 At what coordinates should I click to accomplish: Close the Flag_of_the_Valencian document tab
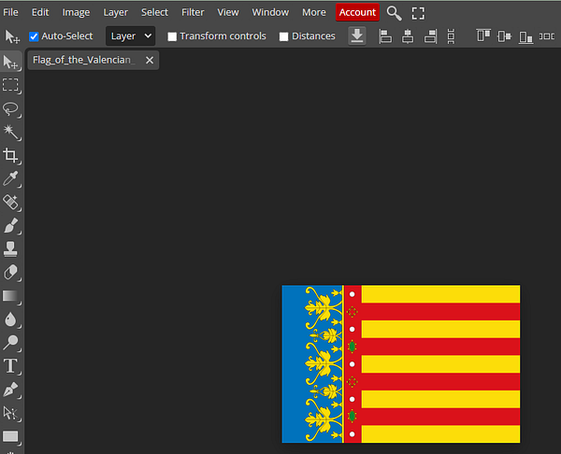tap(150, 60)
